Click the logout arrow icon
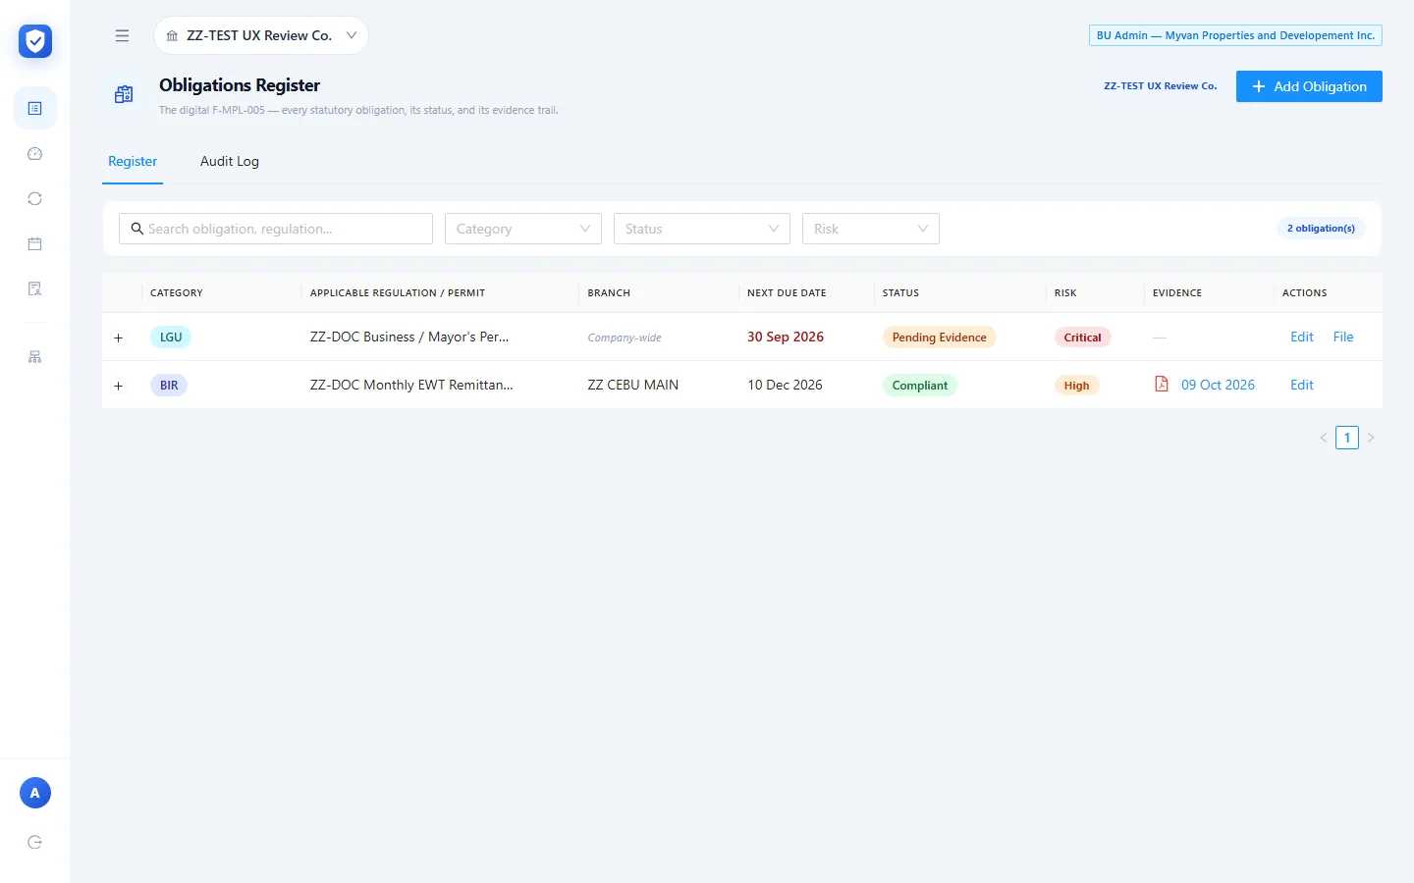This screenshot has height=883, width=1414. pos(35,842)
